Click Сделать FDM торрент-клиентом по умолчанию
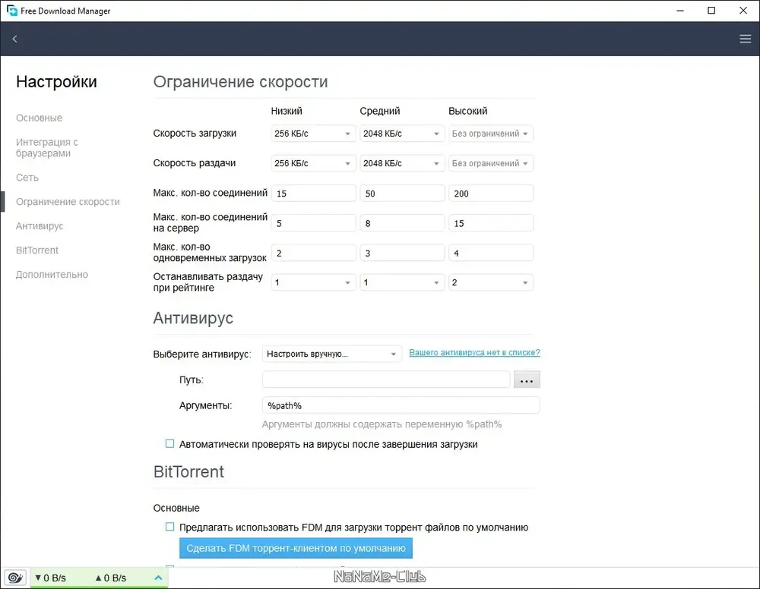Viewport: 760px width, 589px height. (296, 548)
